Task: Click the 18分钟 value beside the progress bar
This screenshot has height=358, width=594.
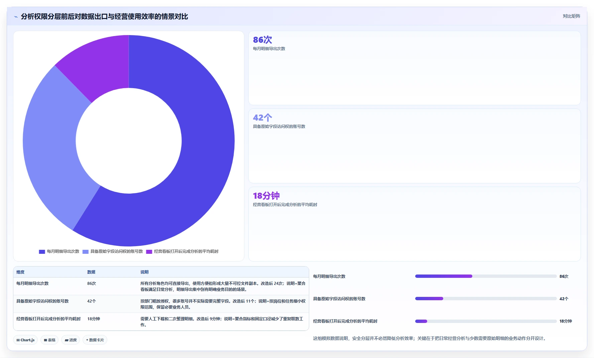Action: (x=566, y=321)
